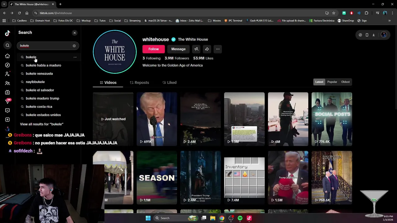Reload the page

coord(19,13)
